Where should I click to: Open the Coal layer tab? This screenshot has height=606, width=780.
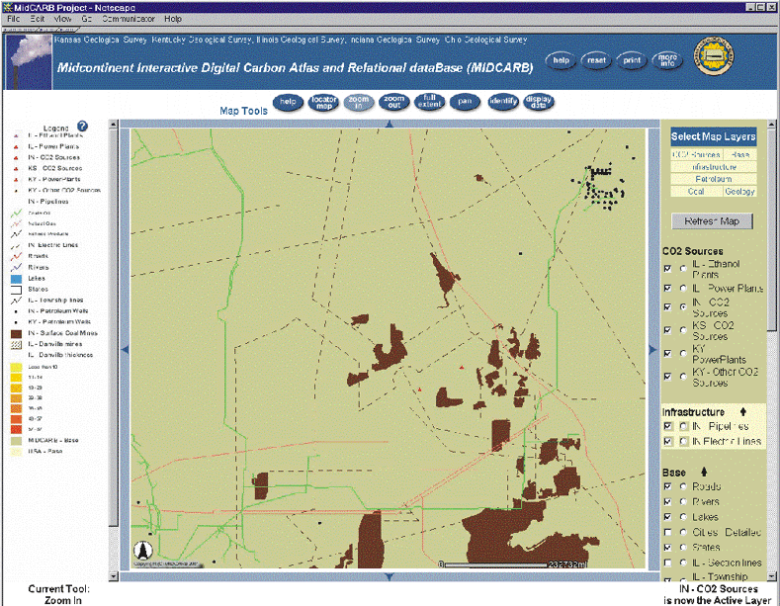click(x=696, y=191)
